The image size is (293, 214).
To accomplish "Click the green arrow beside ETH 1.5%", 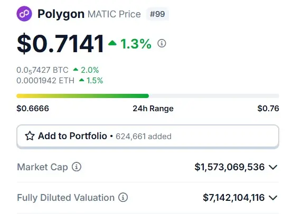I will [x=82, y=80].
